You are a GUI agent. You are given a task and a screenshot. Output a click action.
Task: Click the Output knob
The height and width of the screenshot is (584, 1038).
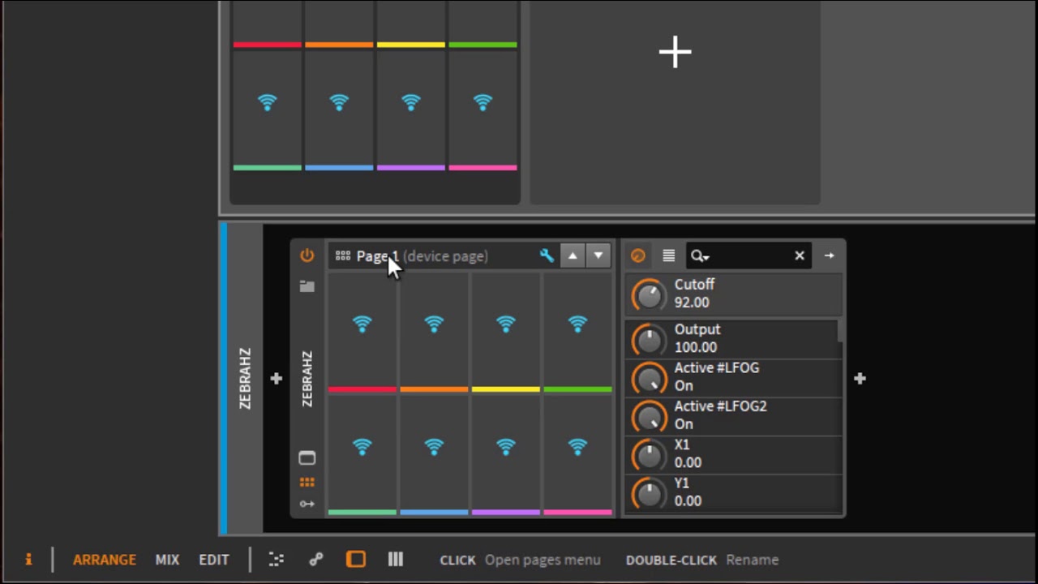[x=649, y=340]
